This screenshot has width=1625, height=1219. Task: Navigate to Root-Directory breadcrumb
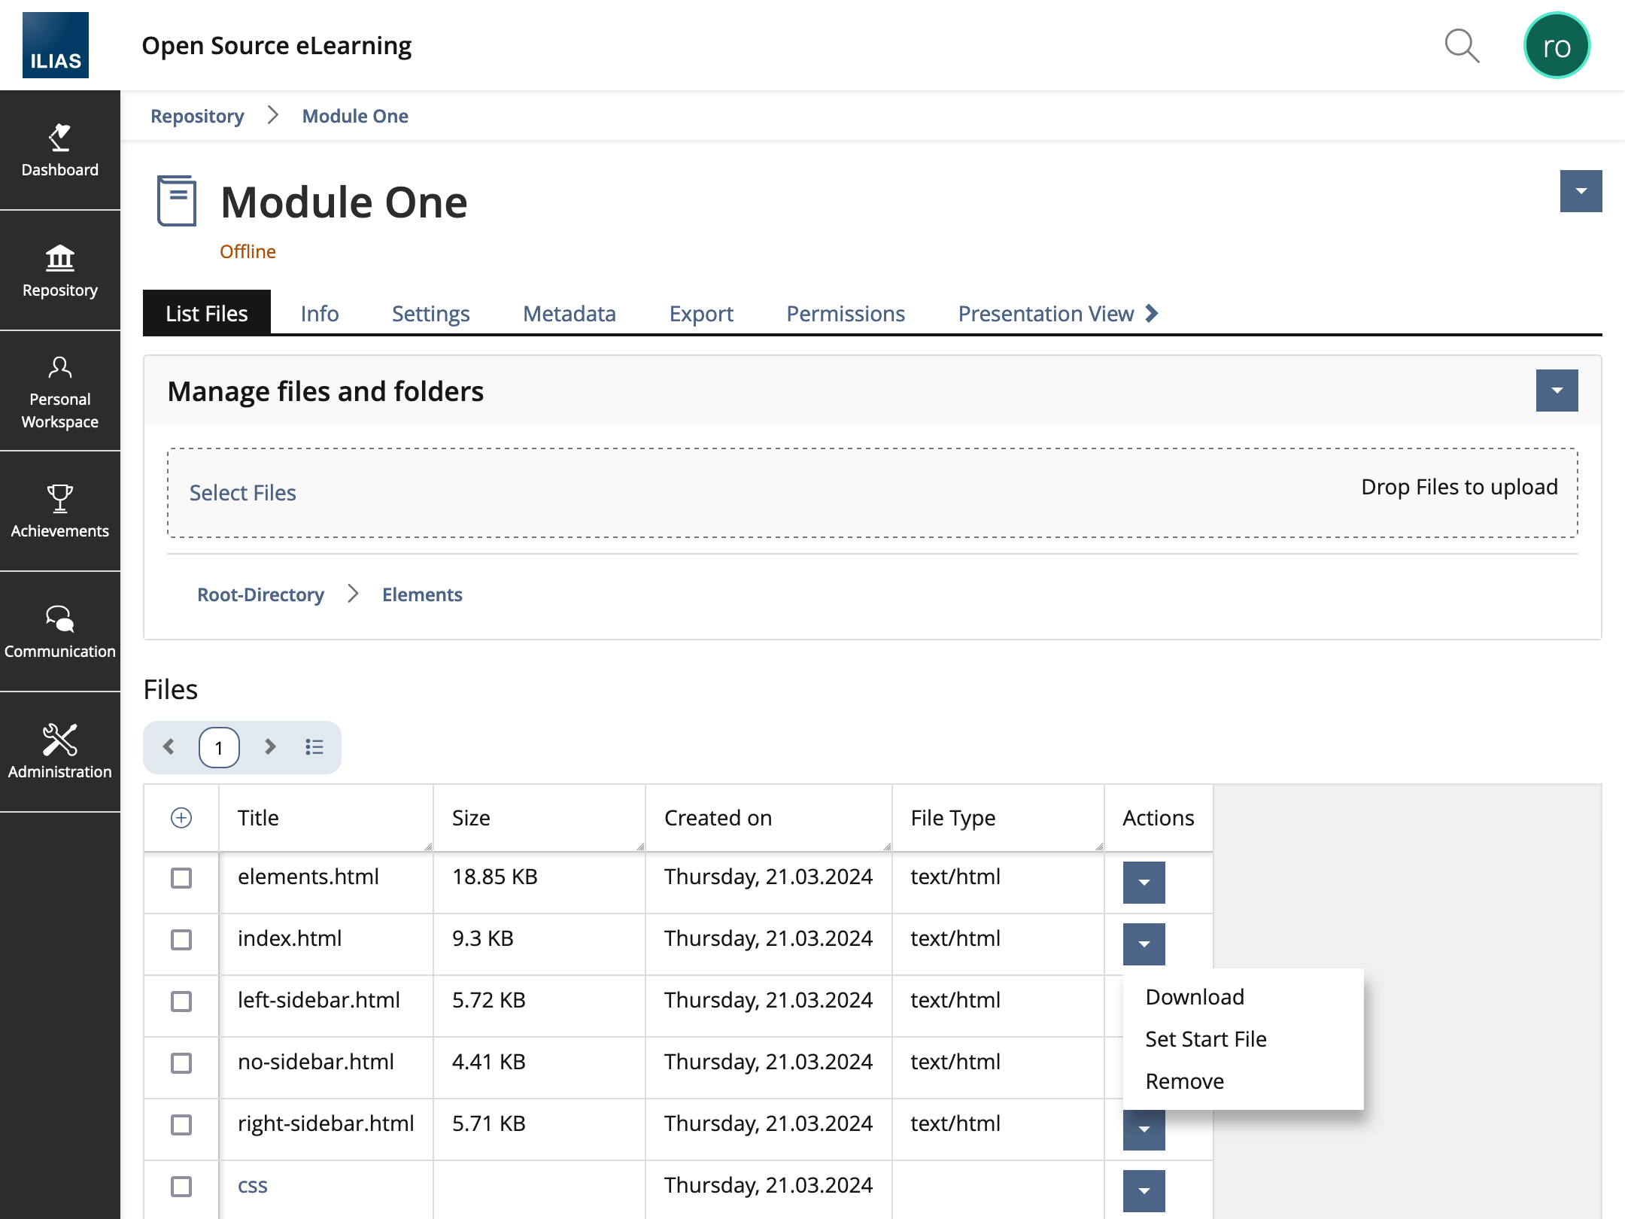pos(260,595)
